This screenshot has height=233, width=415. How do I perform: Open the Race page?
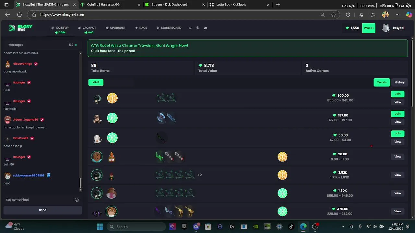click(x=141, y=28)
